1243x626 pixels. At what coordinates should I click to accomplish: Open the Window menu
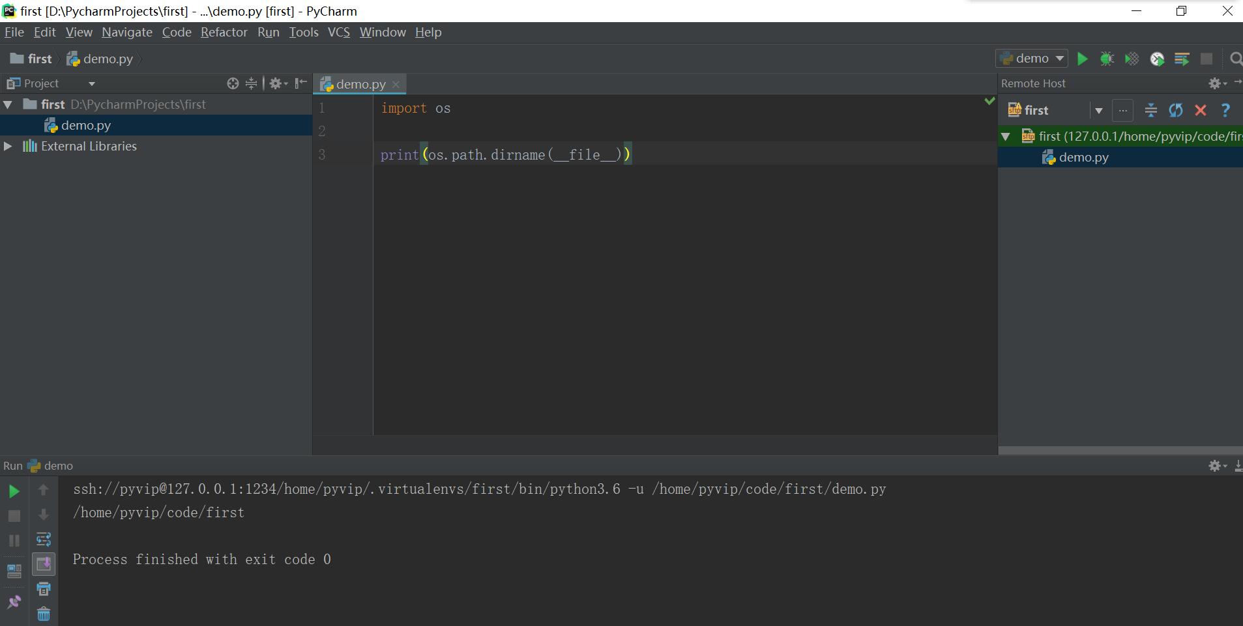(383, 32)
